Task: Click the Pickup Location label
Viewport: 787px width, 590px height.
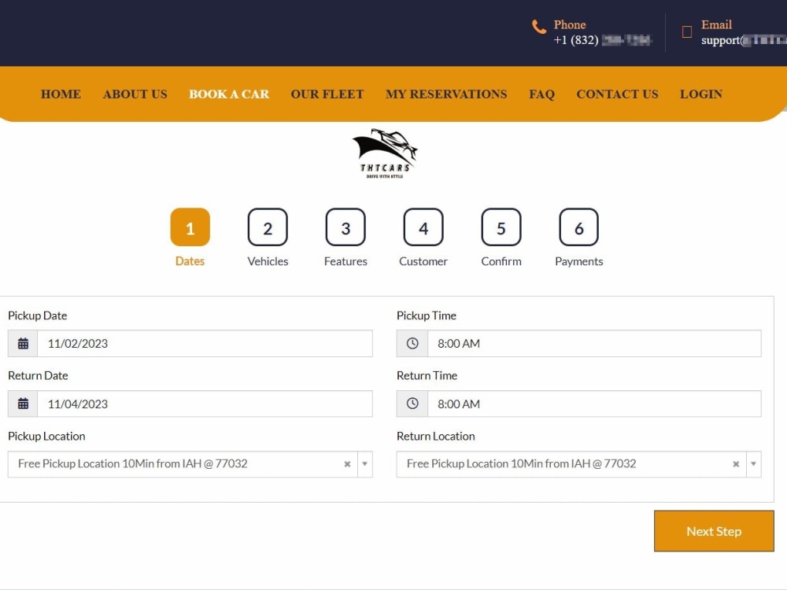Action: (46, 436)
